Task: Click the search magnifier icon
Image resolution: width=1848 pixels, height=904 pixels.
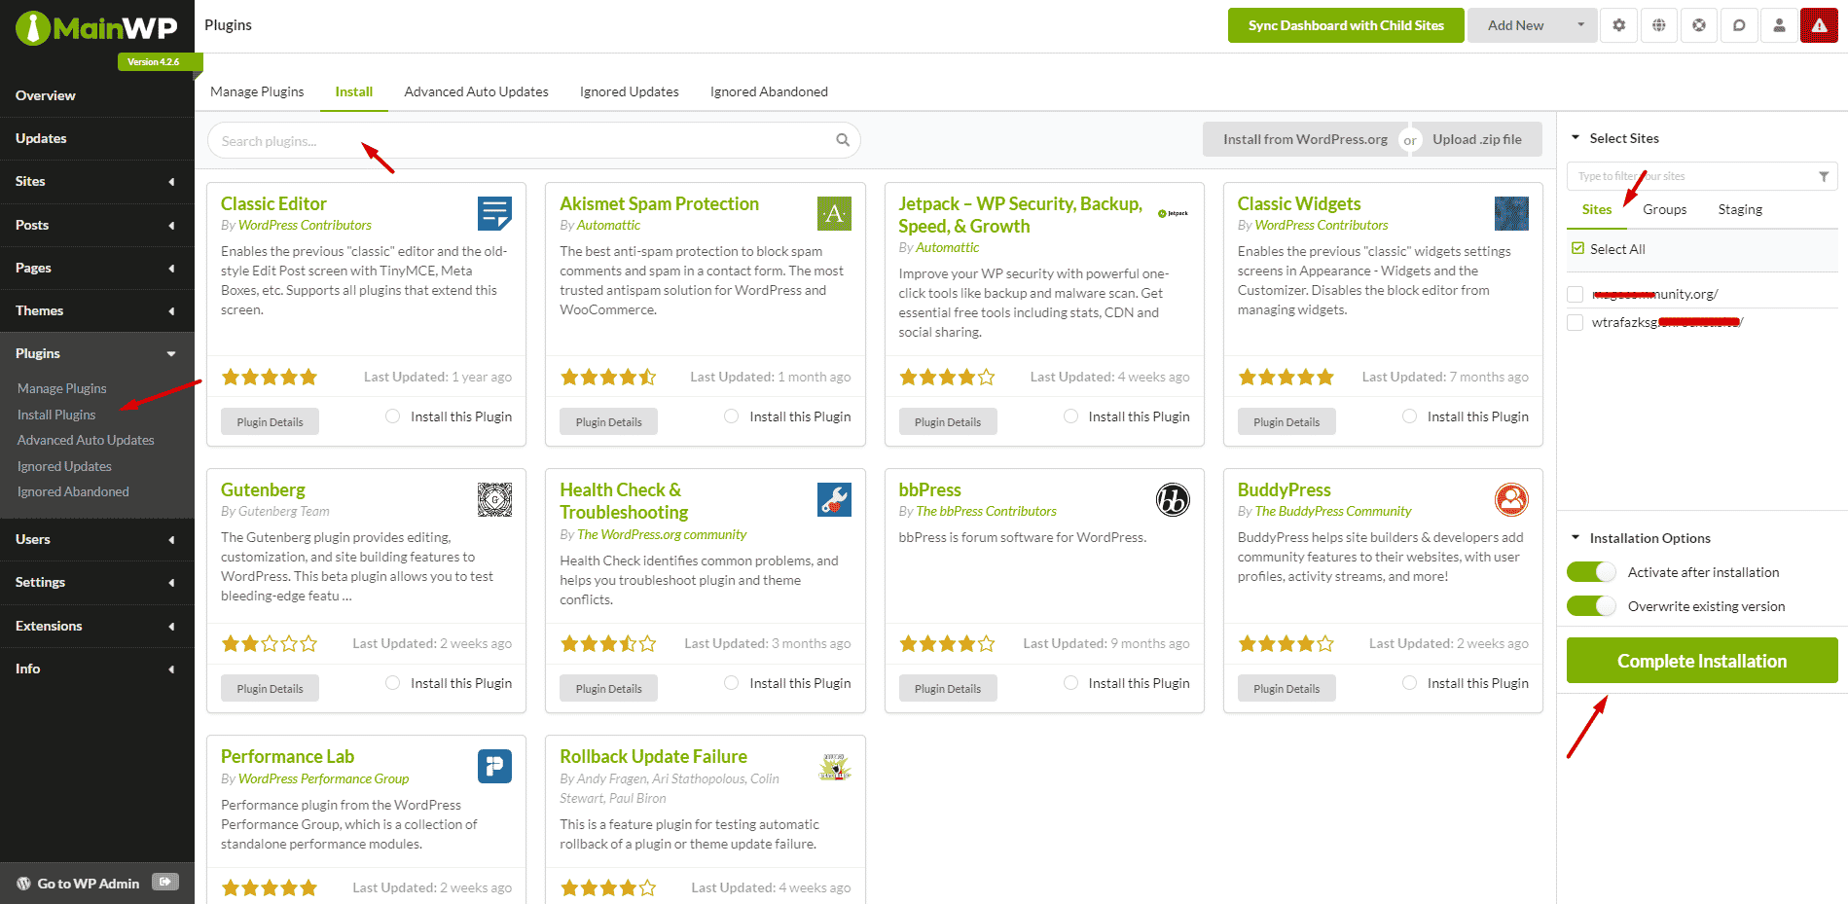Action: 843,140
